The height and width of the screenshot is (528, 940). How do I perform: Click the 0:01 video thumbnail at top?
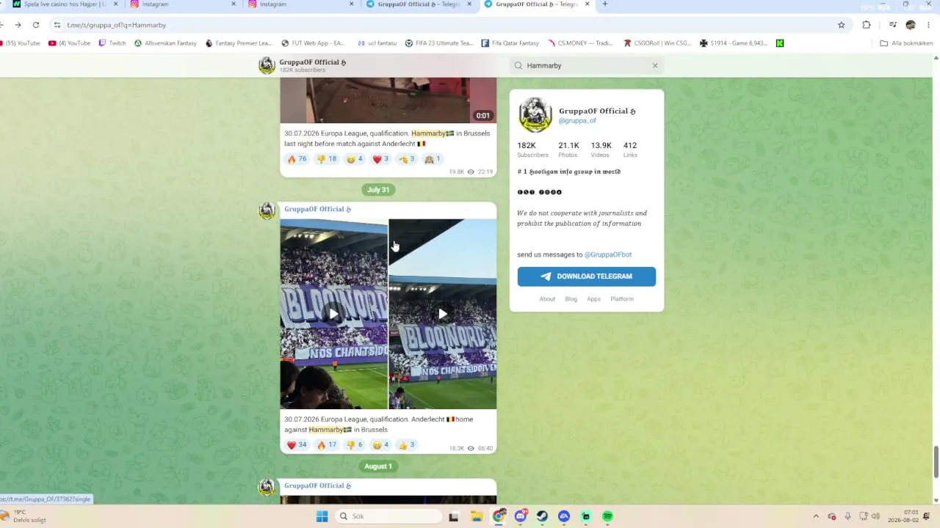click(x=388, y=100)
